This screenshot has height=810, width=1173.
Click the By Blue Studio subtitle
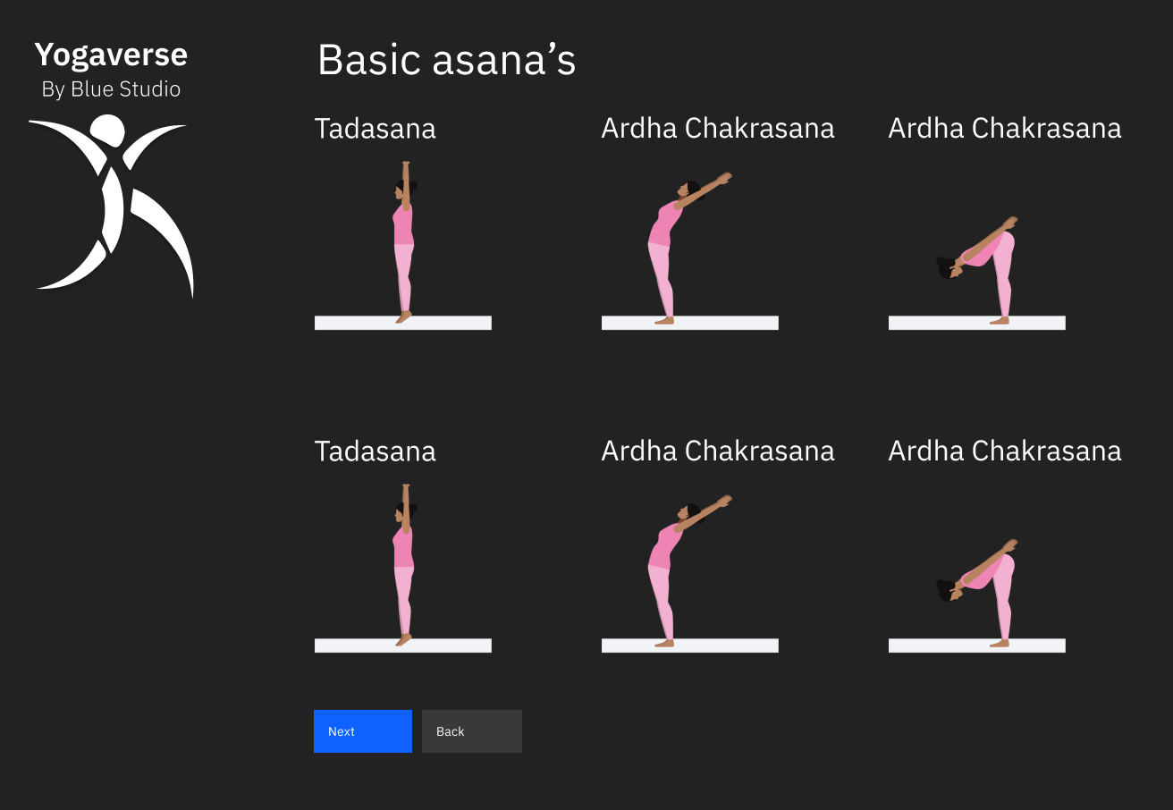tap(111, 89)
